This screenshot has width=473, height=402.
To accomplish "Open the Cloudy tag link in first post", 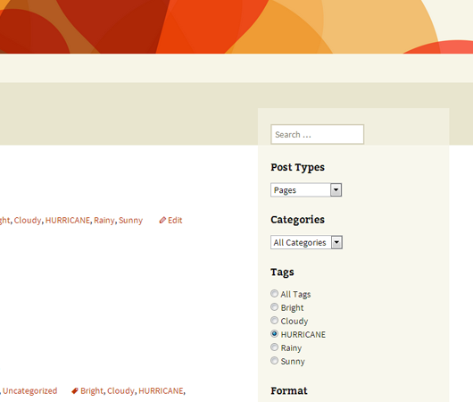I will pos(28,220).
